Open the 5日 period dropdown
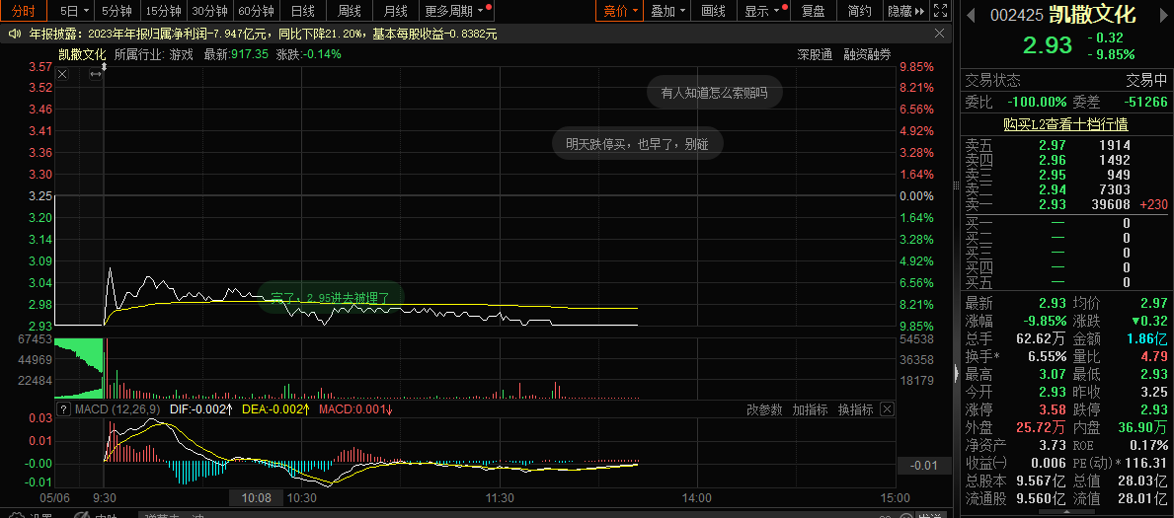Image resolution: width=1174 pixels, height=518 pixels. 75,11
